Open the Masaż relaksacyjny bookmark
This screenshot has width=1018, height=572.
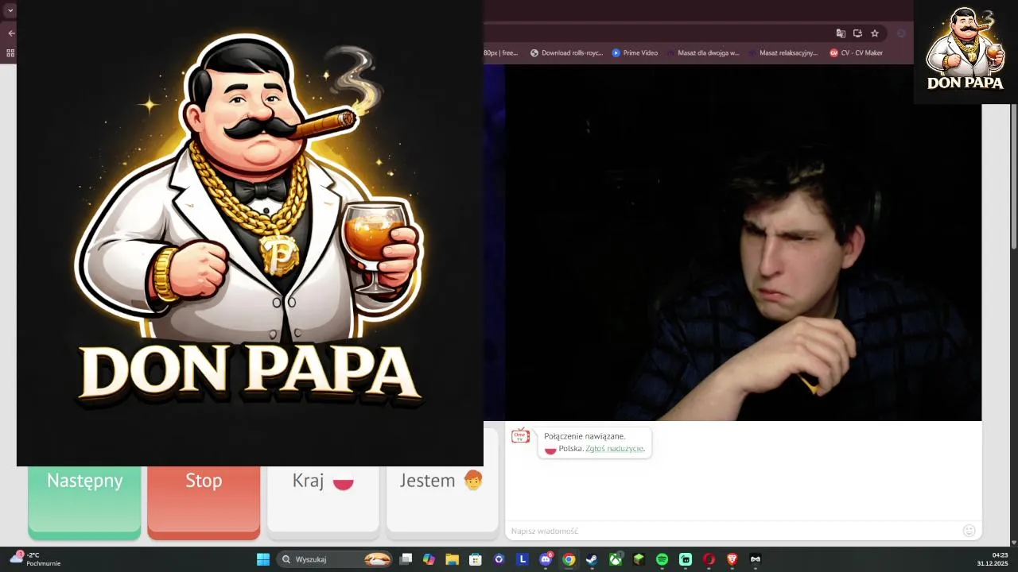coord(783,53)
